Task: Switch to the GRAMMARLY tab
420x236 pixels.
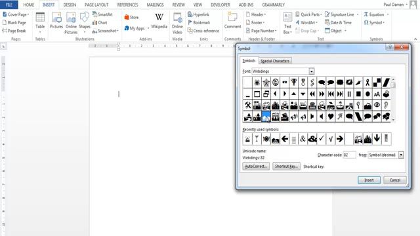Action: pos(273,5)
